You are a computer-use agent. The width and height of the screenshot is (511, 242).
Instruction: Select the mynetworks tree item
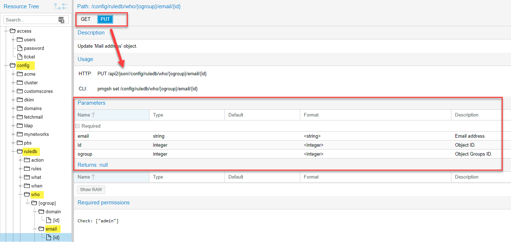(36, 134)
